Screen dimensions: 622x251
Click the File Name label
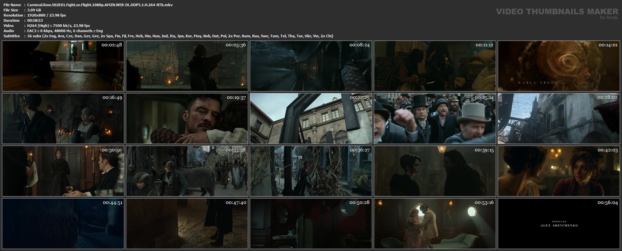coord(12,5)
